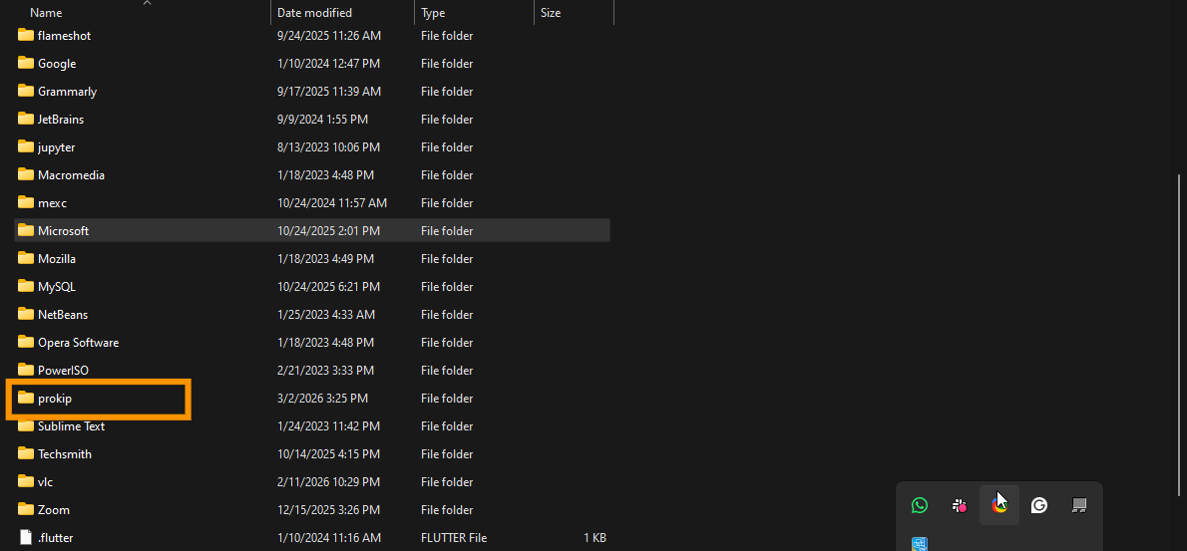1187x551 pixels.
Task: Select the jupyter folder icon
Action: click(27, 147)
